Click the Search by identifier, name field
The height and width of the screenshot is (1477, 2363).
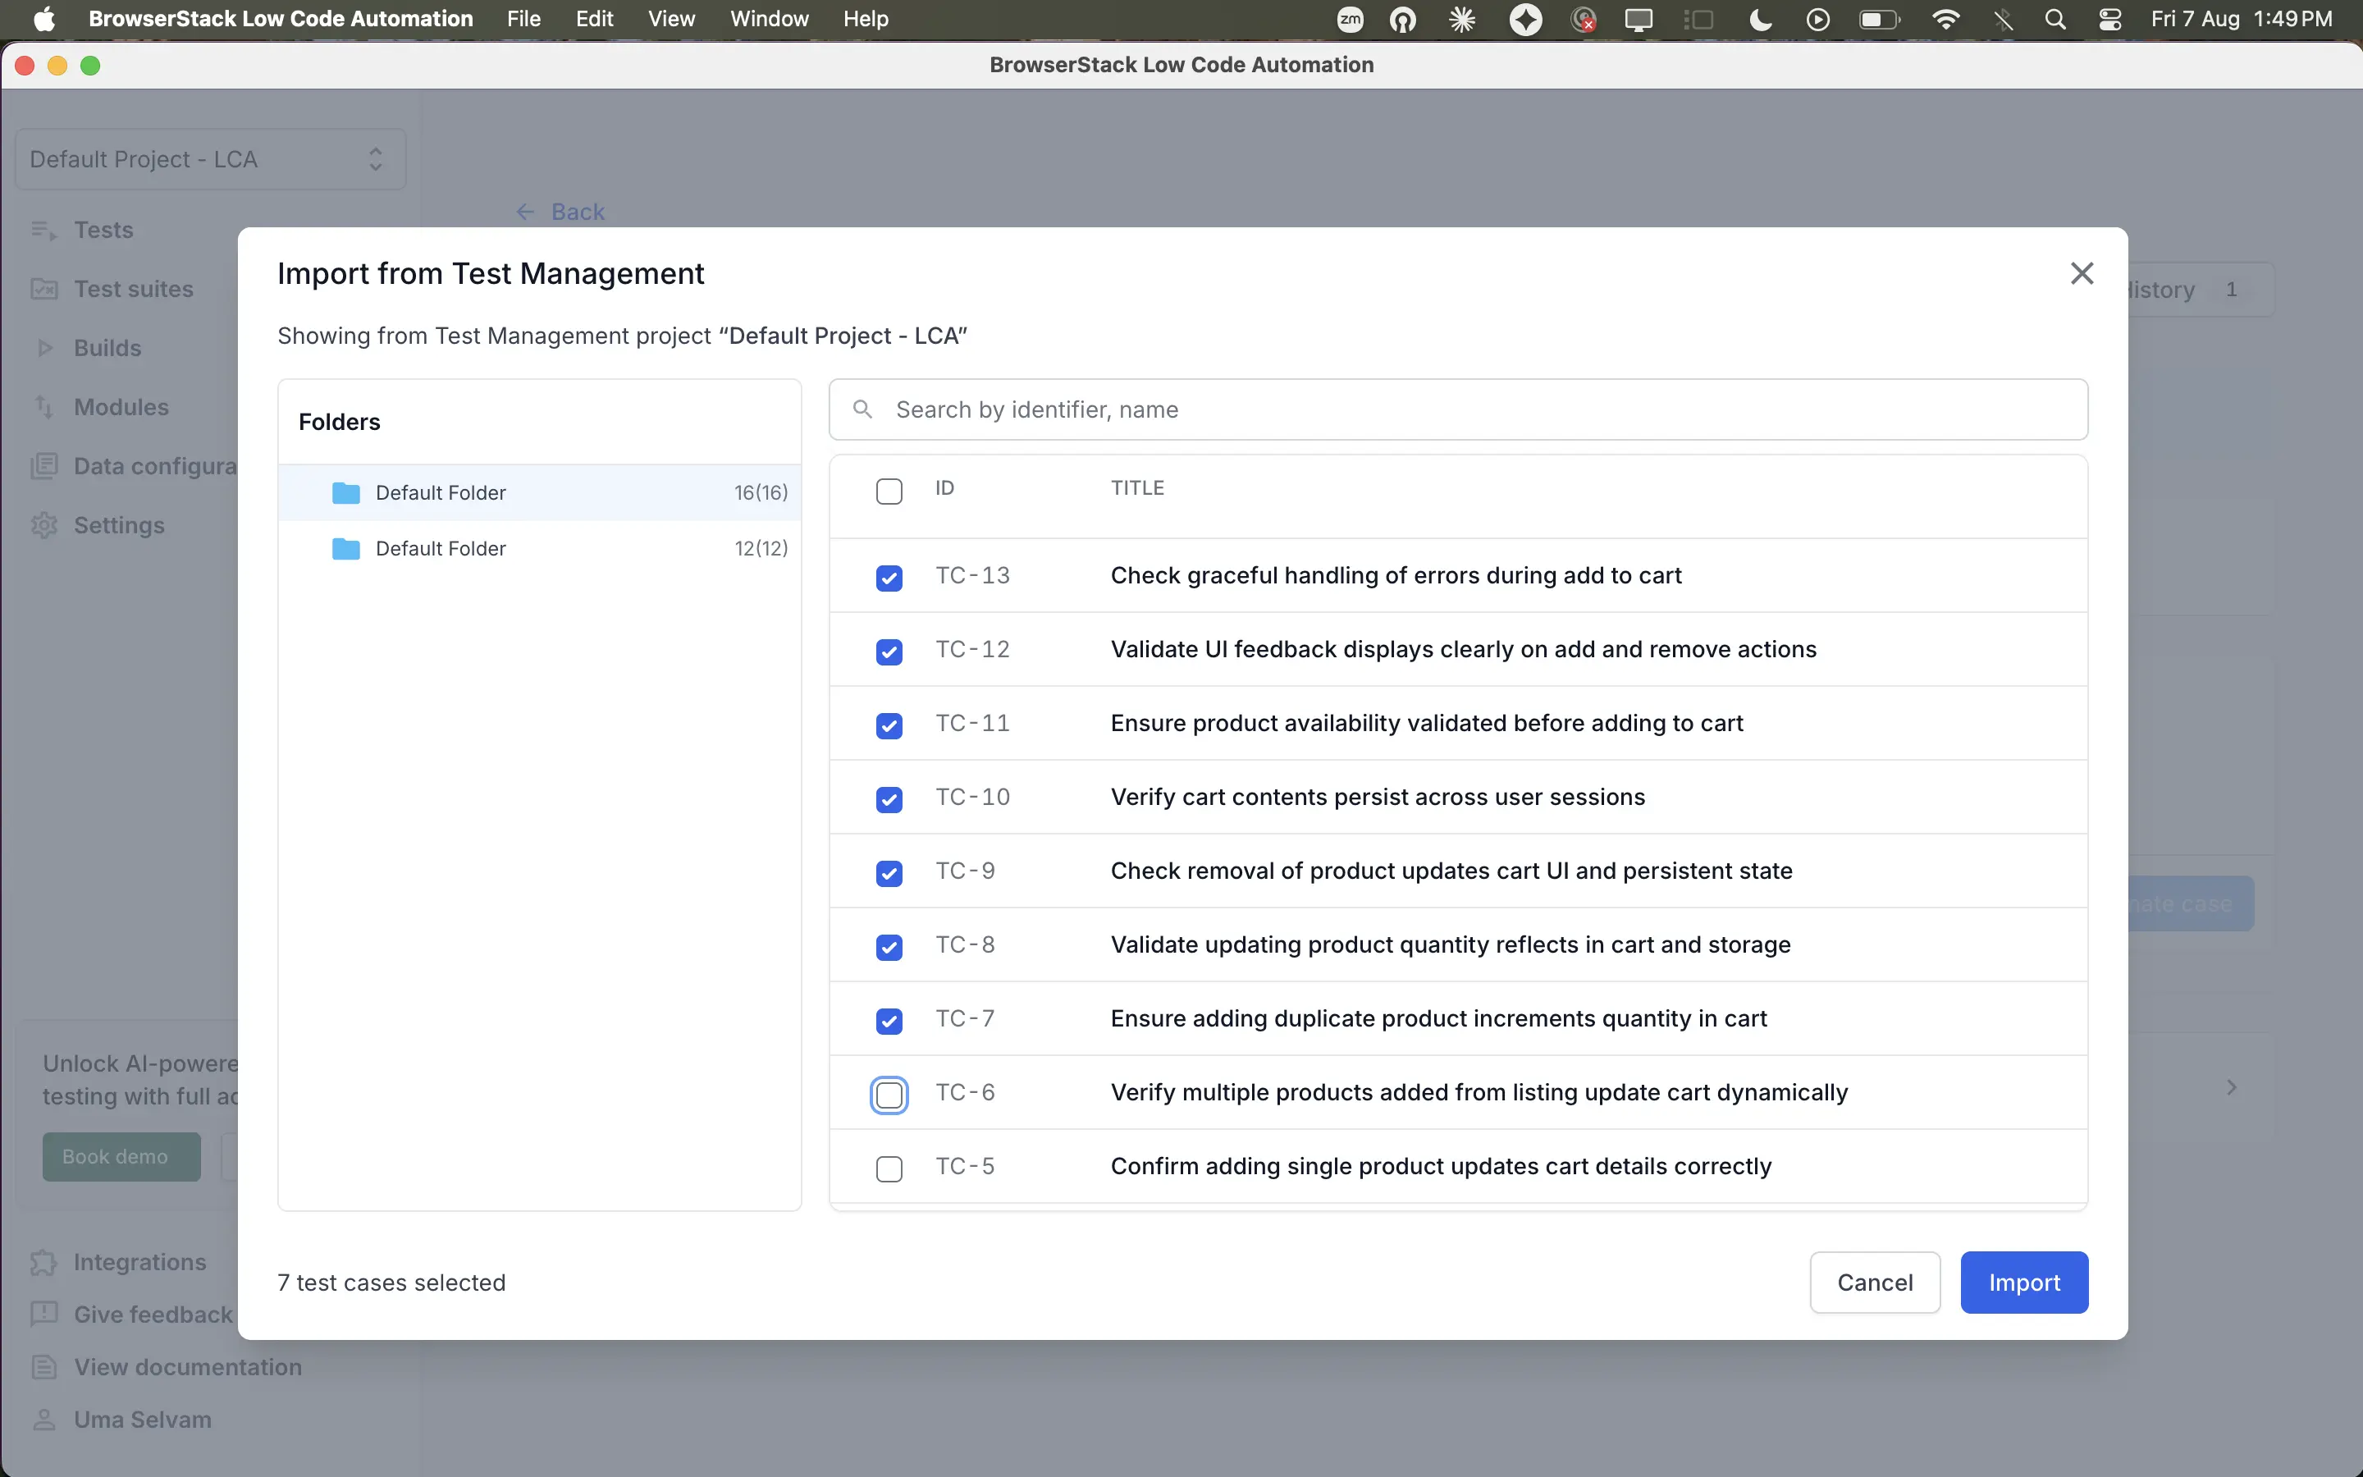coord(1459,409)
